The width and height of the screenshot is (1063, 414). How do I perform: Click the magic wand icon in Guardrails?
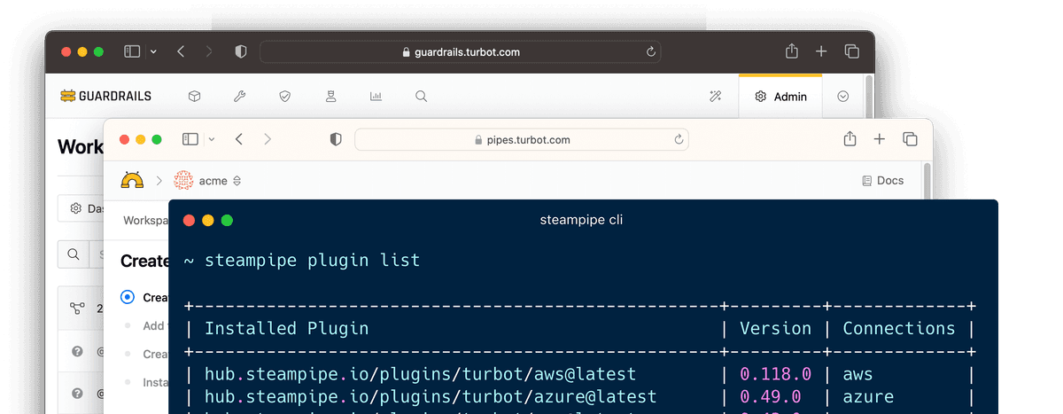[x=715, y=97]
